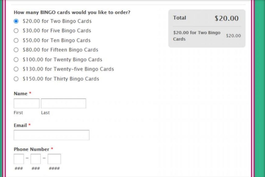
Task: Focus the middle phone number box
Action: coord(36,159)
